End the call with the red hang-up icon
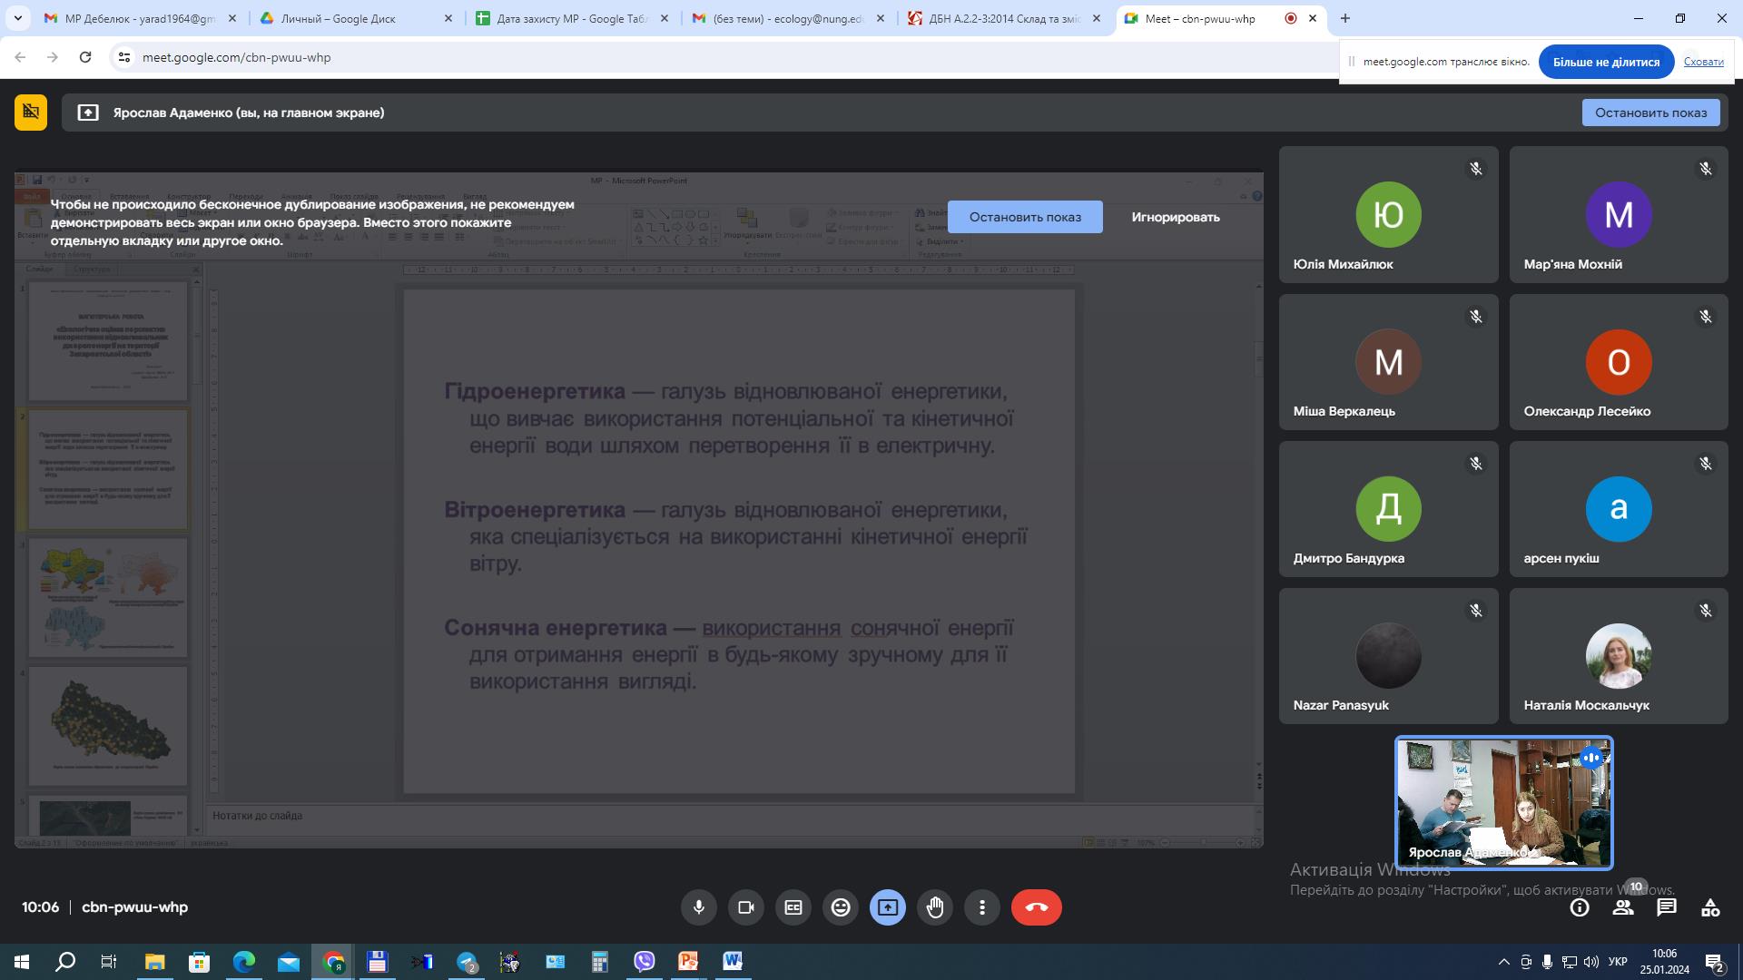 point(1035,906)
